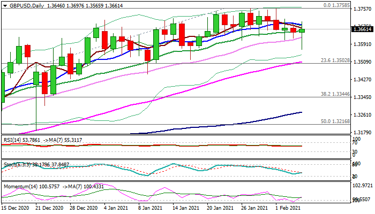Click the 15 Dec 2020 date on time axis
The height and width of the screenshot is (214, 375).
[x=16, y=207]
